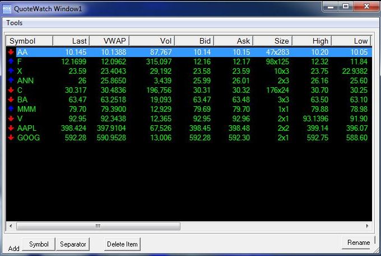The image size is (381, 256).
Task: Click the QuoteWatch app icon in title bar
Action: (7, 9)
